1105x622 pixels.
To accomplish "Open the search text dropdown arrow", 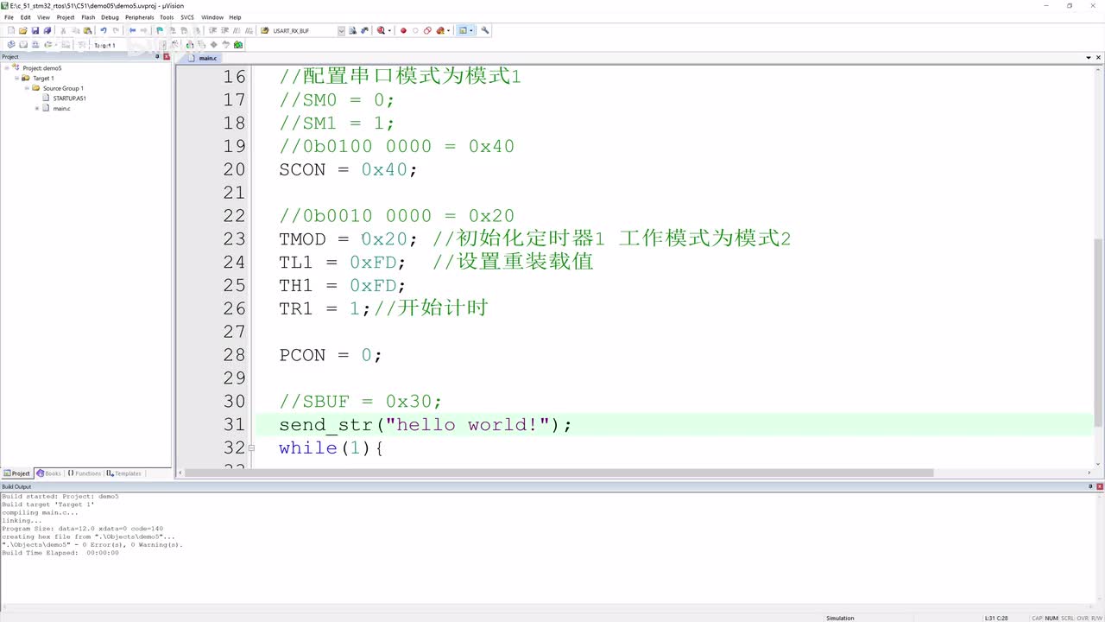I will coord(341,30).
